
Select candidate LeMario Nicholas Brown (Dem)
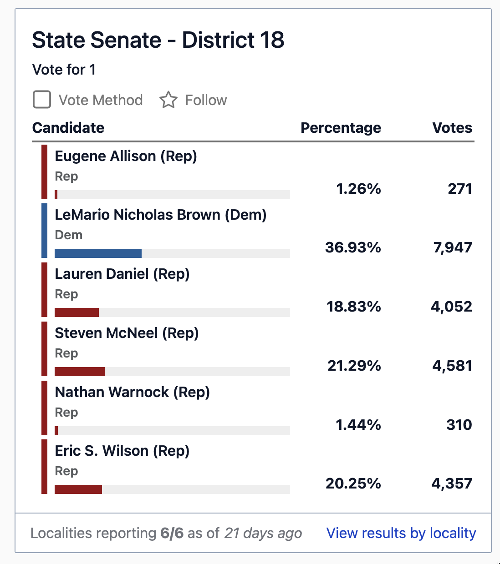[160, 215]
